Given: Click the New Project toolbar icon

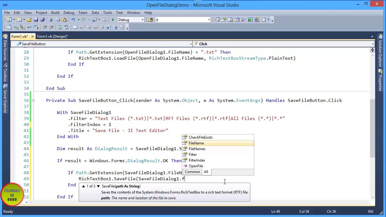Looking at the screenshot, I should tap(9, 20).
